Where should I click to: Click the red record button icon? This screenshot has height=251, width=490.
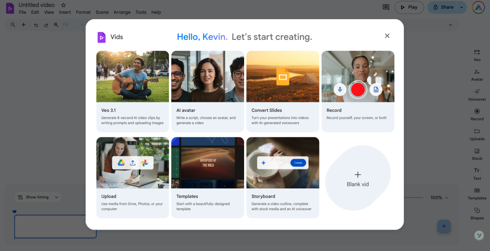[x=358, y=90]
